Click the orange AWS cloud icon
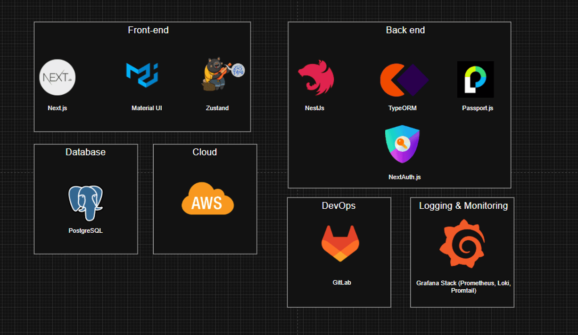The width and height of the screenshot is (578, 335). (x=207, y=199)
